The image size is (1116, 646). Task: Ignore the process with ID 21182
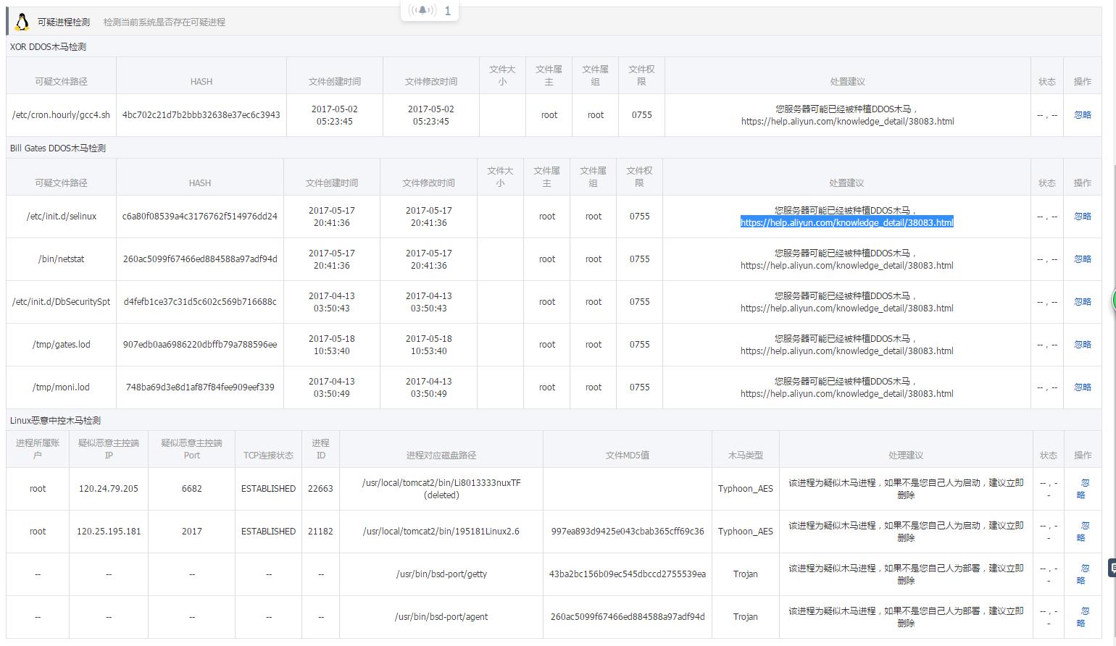click(1083, 532)
